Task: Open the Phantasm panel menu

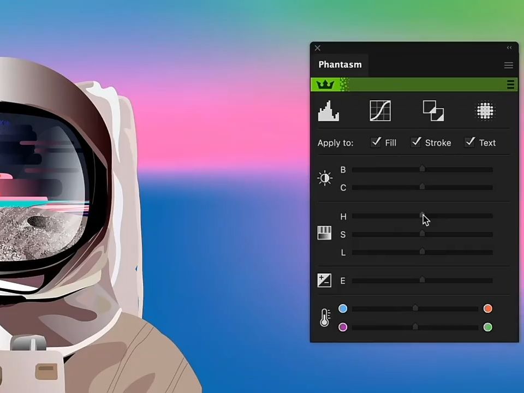Action: [x=508, y=65]
